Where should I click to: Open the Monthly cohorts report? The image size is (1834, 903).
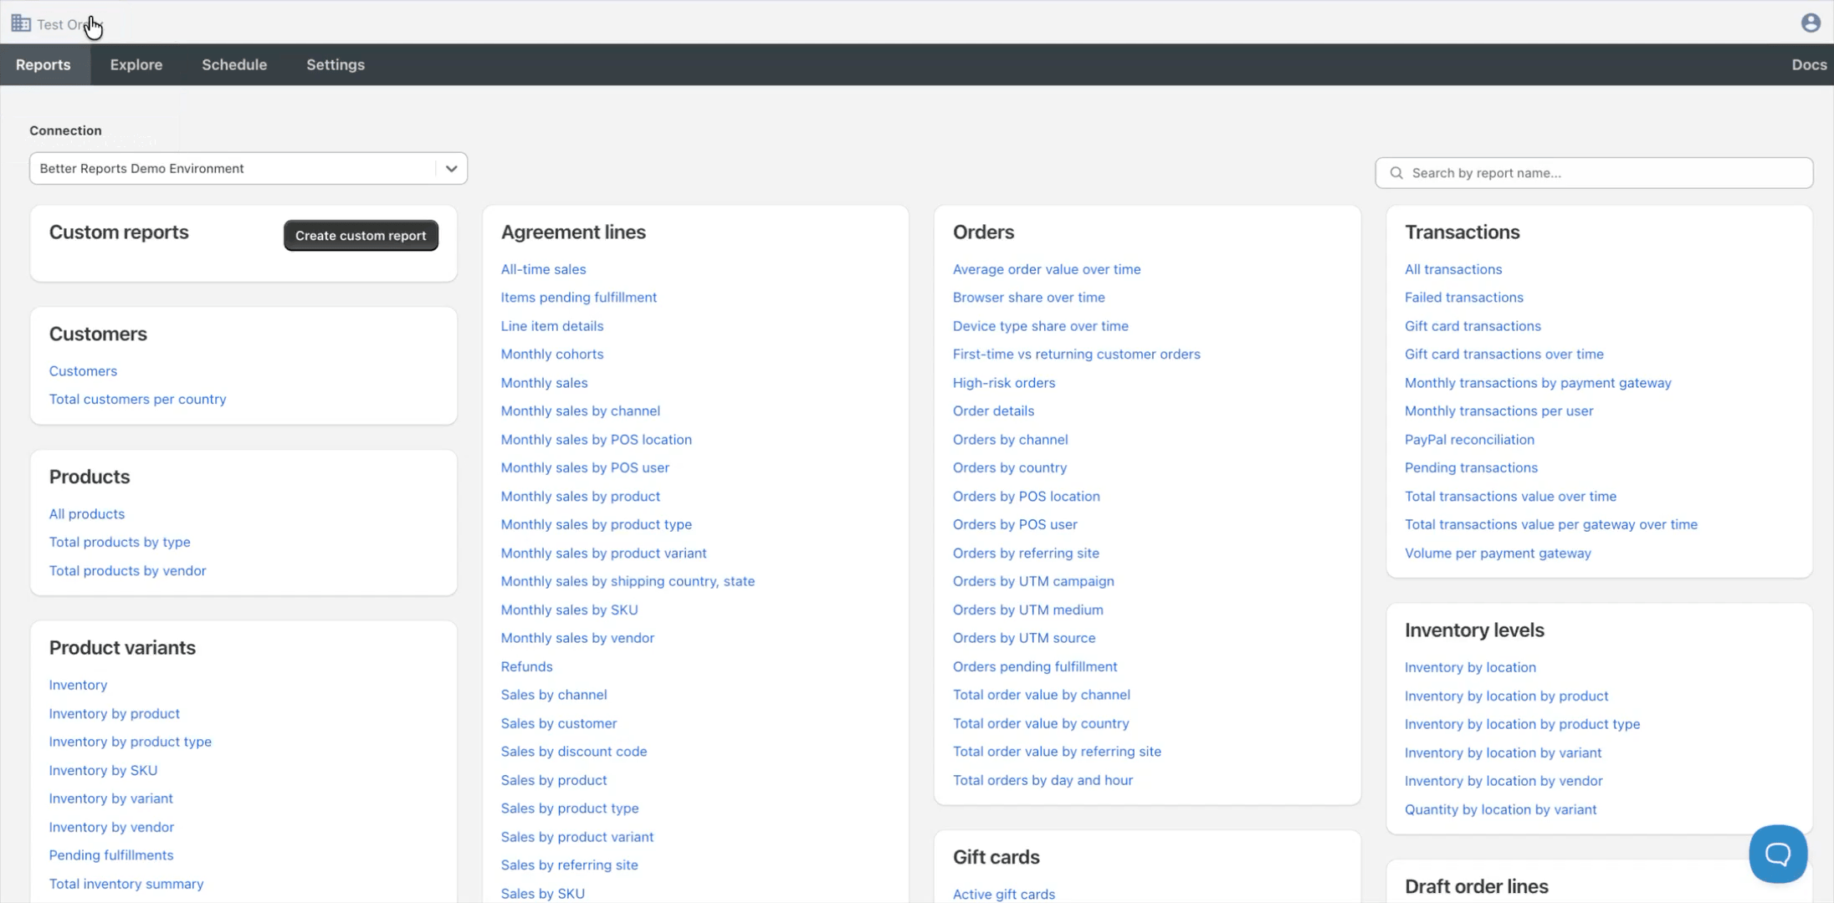coord(552,354)
